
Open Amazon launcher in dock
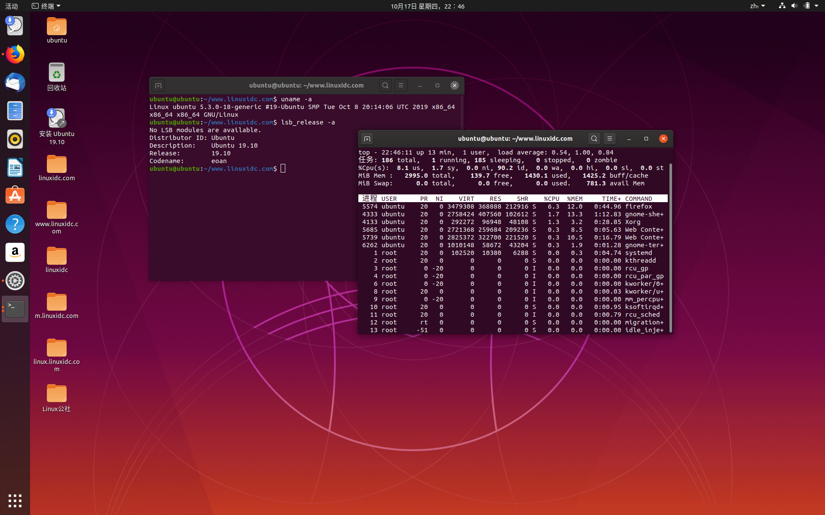click(x=15, y=252)
